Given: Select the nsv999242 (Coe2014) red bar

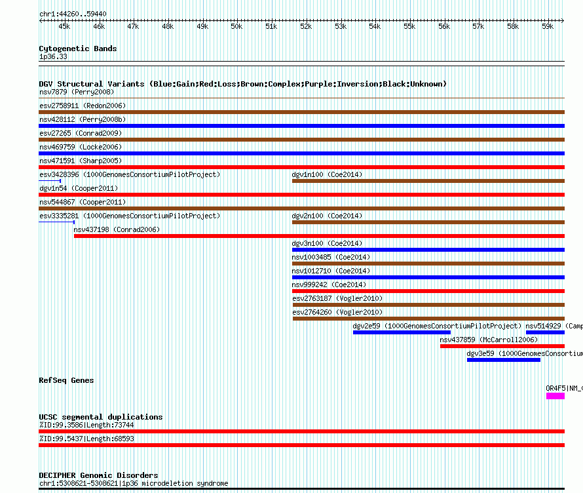Looking at the screenshot, I should click(428, 291).
